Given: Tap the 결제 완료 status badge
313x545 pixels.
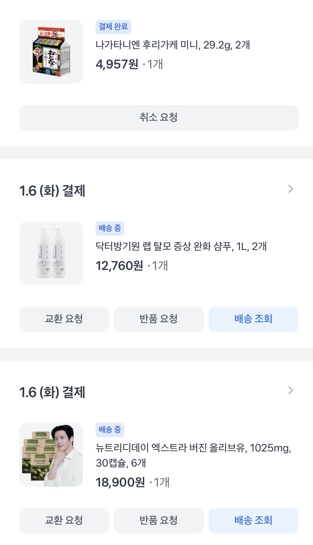Looking at the screenshot, I should [x=113, y=27].
